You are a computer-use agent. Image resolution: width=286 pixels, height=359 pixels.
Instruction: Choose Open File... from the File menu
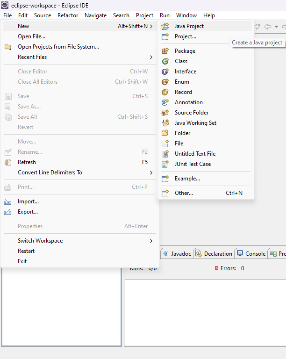[79, 36]
